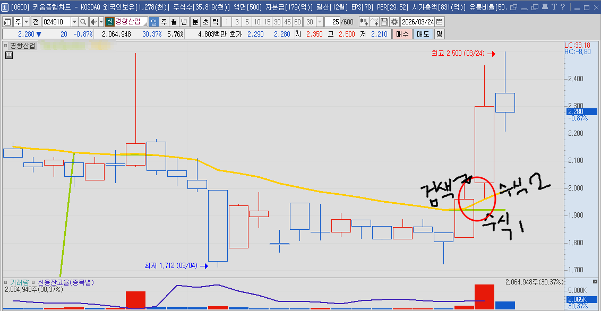Click the speaker sound icon
Viewport: 601px width, 311px height.
tap(93, 22)
